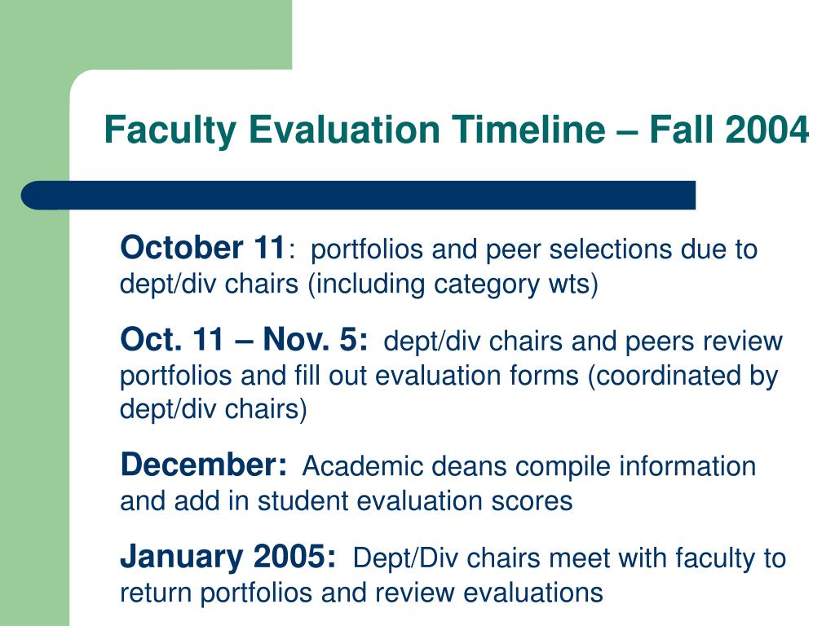Click the words 'Academic deans compile information'
Screen dimensions: 835x626
pyautogui.click(x=529, y=466)
